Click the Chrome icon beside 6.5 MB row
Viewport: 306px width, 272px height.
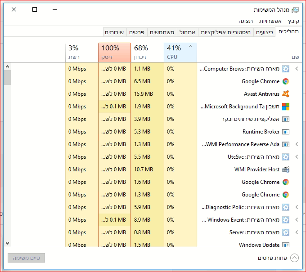coord(286,81)
